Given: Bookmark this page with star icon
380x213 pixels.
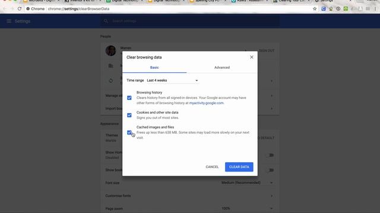Looking at the screenshot, I should [315, 9].
